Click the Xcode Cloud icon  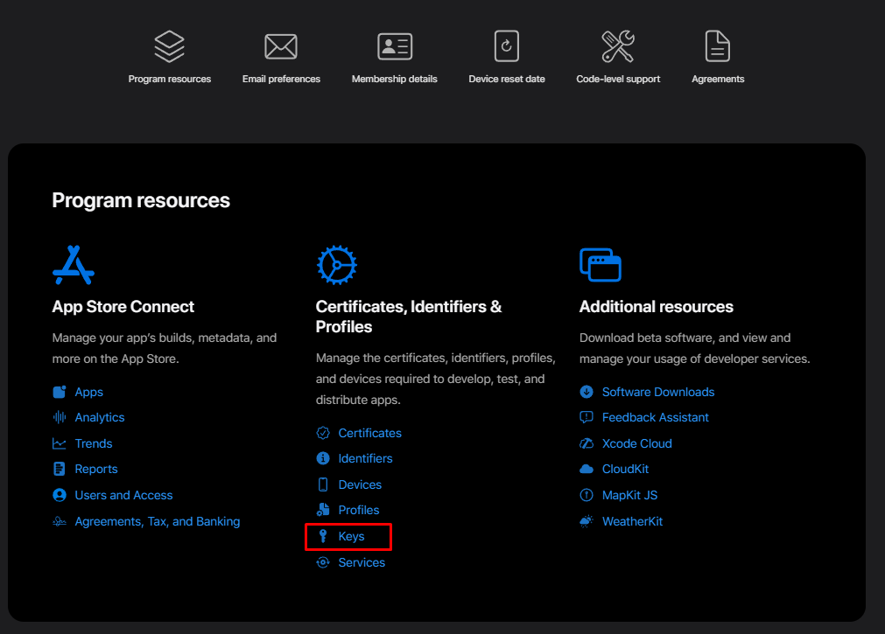(x=586, y=443)
